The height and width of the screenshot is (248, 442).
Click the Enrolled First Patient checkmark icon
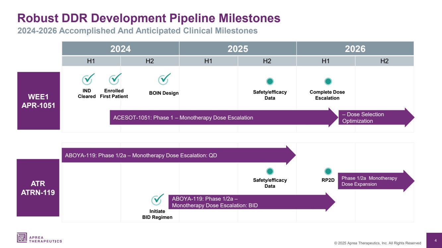pyautogui.click(x=114, y=79)
